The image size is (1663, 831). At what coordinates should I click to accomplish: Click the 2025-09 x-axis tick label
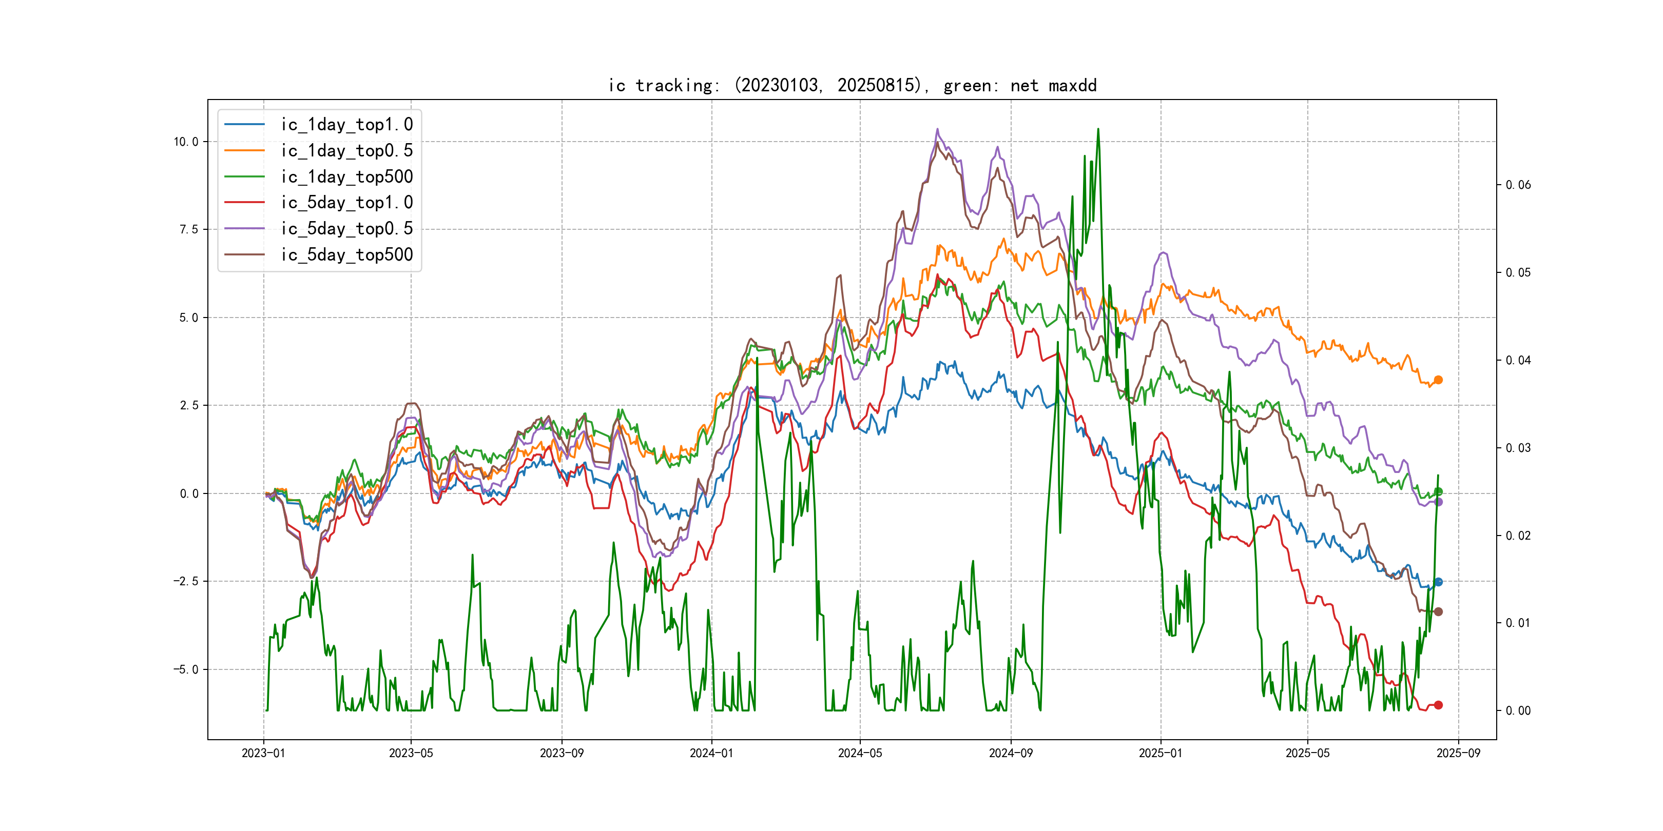1458,753
